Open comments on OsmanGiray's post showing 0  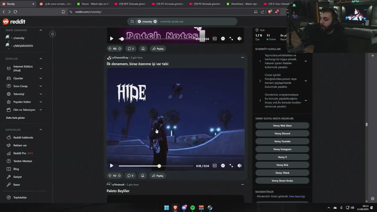pyautogui.click(x=130, y=176)
